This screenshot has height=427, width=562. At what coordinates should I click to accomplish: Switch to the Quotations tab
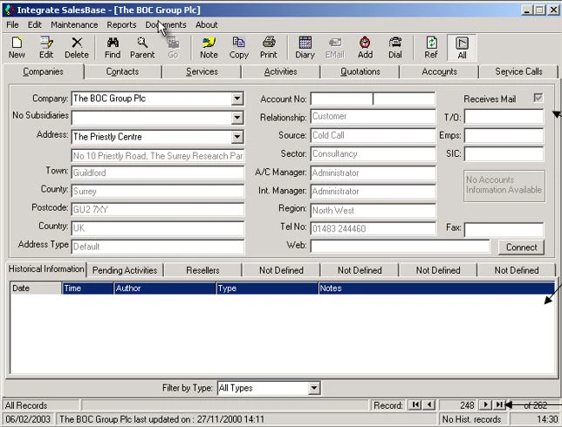click(360, 71)
